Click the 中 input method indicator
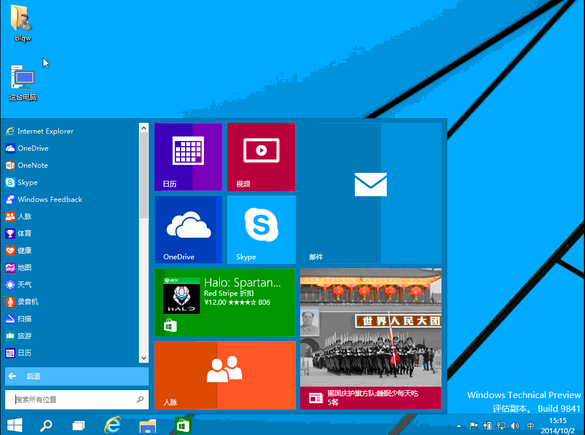The height and width of the screenshot is (435, 585). (x=530, y=425)
